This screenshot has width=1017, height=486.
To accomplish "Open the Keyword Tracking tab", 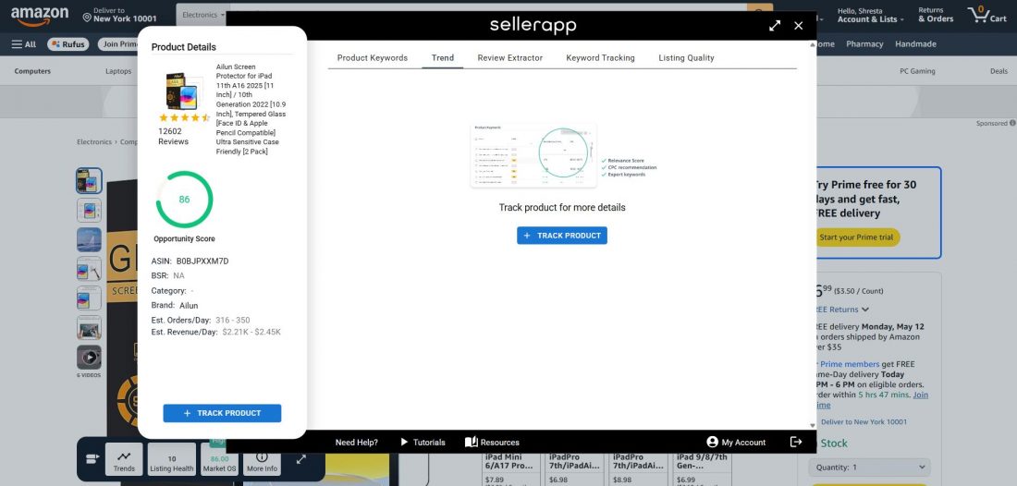I will [x=600, y=57].
